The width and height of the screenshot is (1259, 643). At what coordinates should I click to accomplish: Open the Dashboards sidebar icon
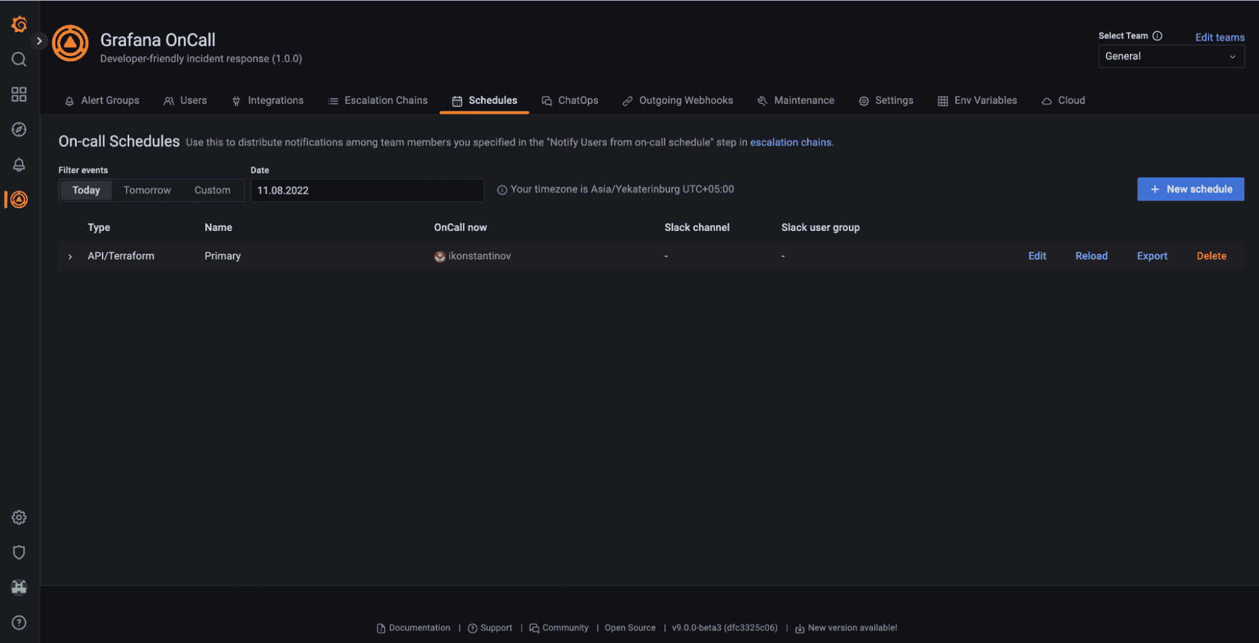18,94
